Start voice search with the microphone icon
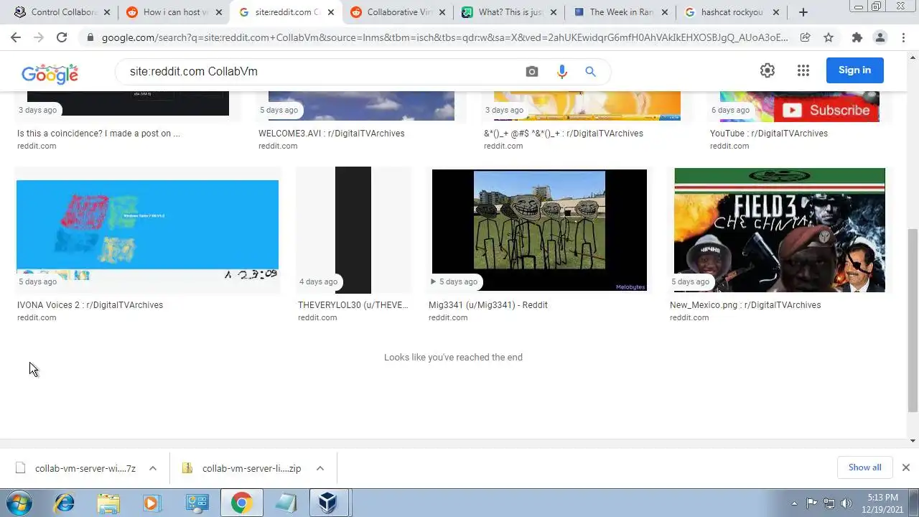Screen dimensions: 919x517 click(x=561, y=72)
